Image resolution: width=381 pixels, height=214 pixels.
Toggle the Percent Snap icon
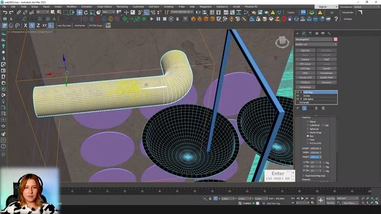tap(153, 12)
